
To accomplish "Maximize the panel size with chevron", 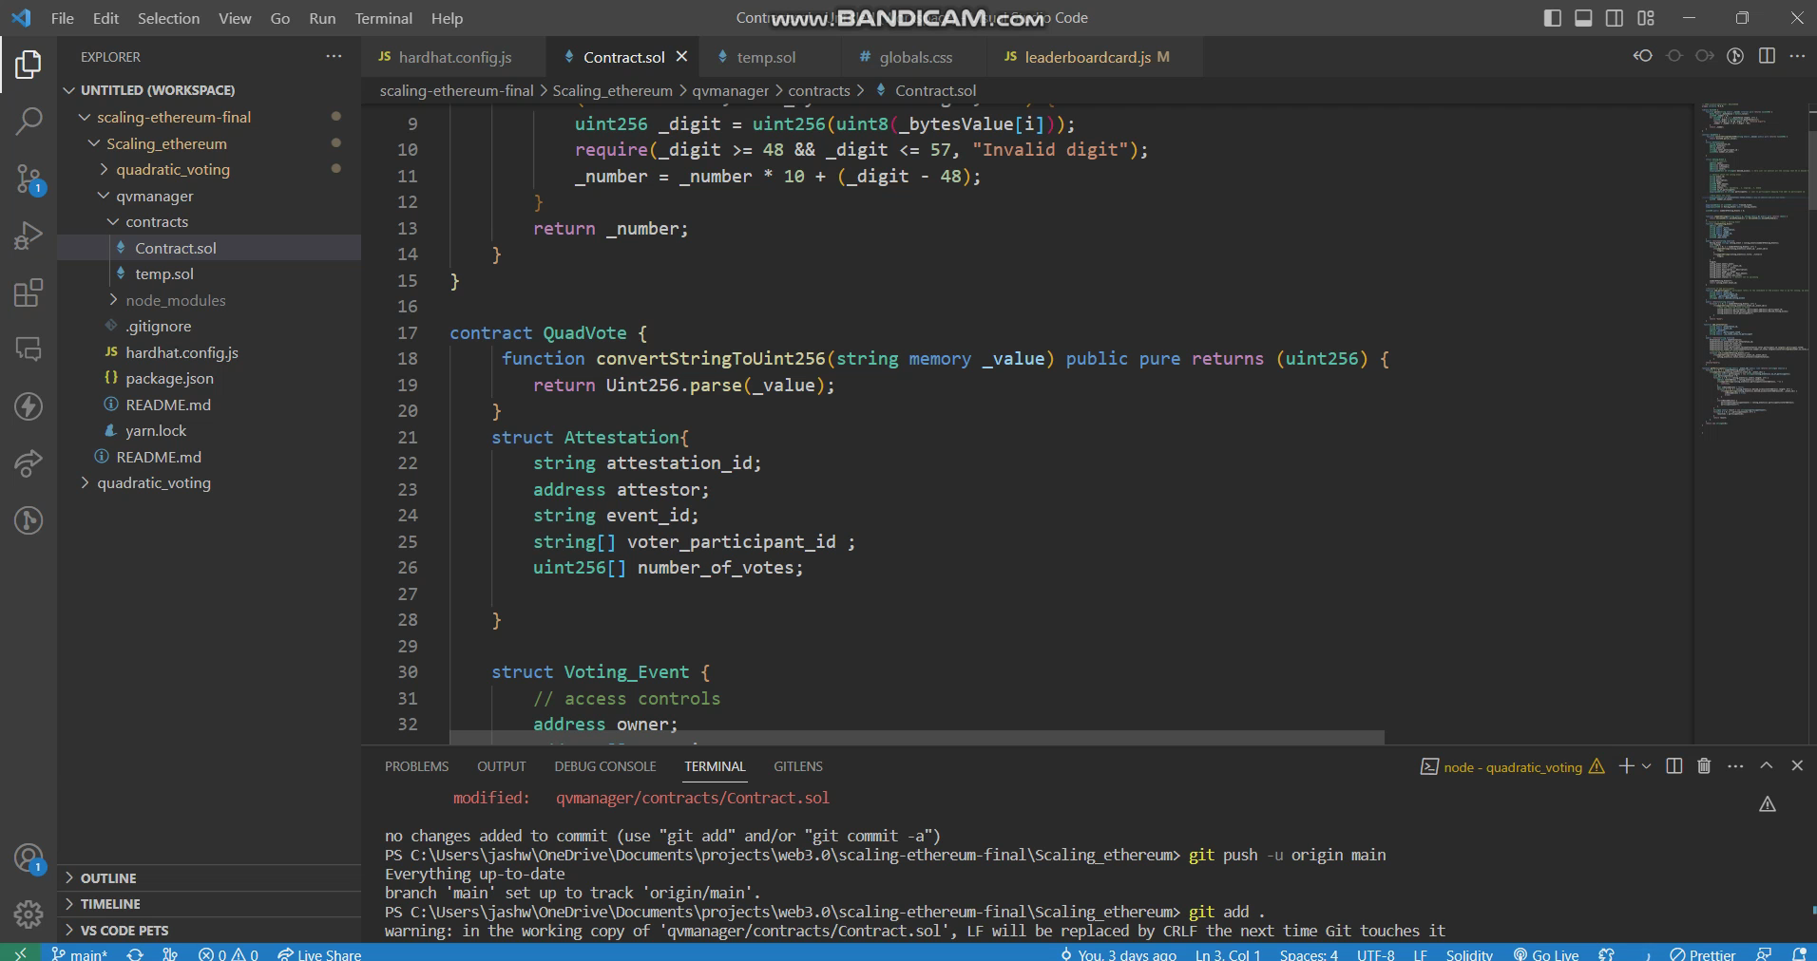I will pyautogui.click(x=1767, y=765).
